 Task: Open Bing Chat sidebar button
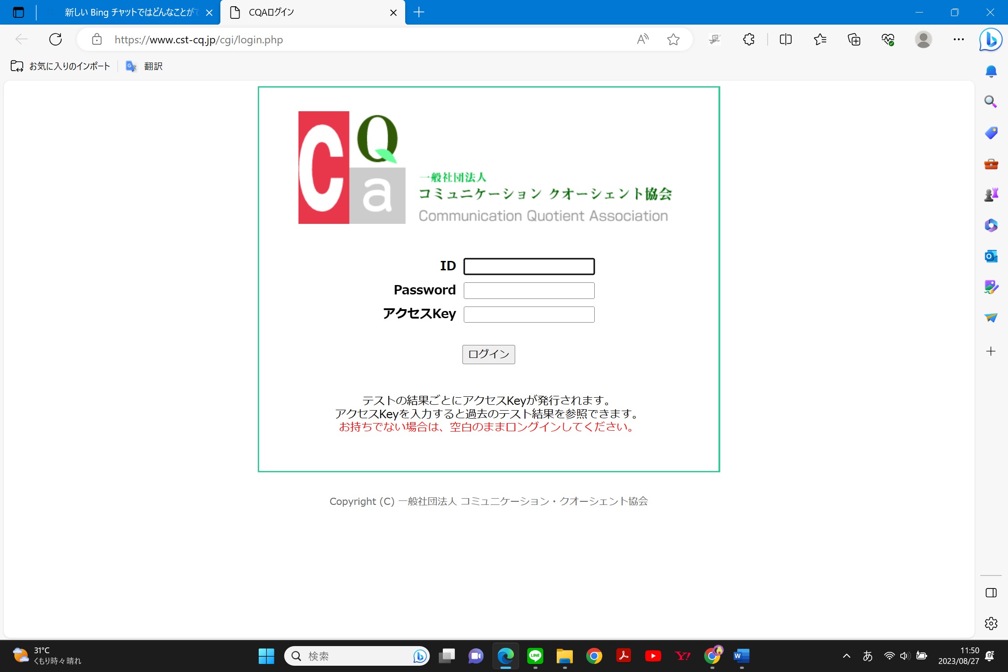click(x=991, y=39)
